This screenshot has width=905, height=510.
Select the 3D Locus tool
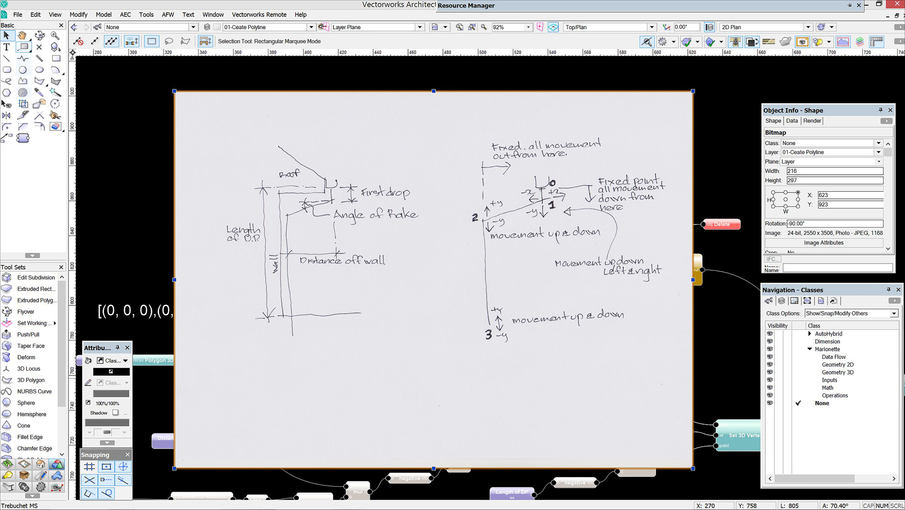coord(29,368)
